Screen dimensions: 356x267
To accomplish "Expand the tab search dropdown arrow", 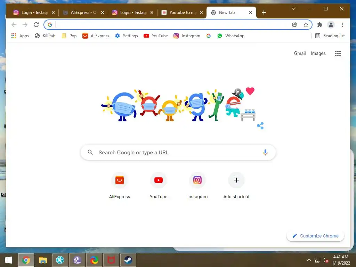I will pos(293,9).
